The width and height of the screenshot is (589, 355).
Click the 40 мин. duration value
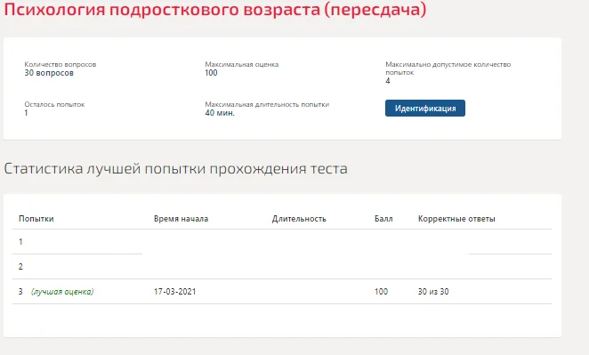click(x=220, y=113)
